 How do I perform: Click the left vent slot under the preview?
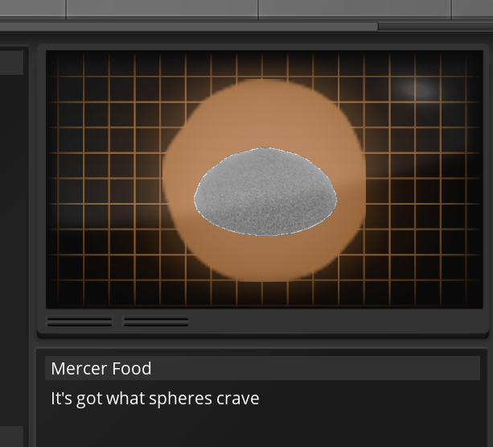tap(80, 321)
